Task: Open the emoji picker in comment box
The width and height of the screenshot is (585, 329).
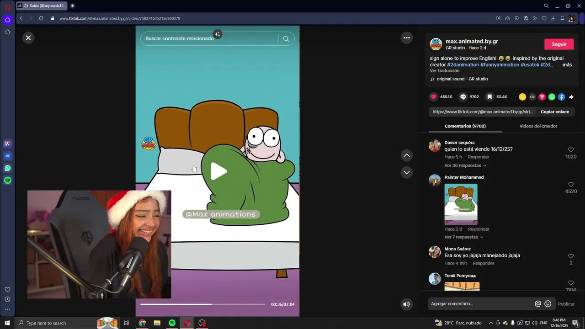Action: [548, 304]
